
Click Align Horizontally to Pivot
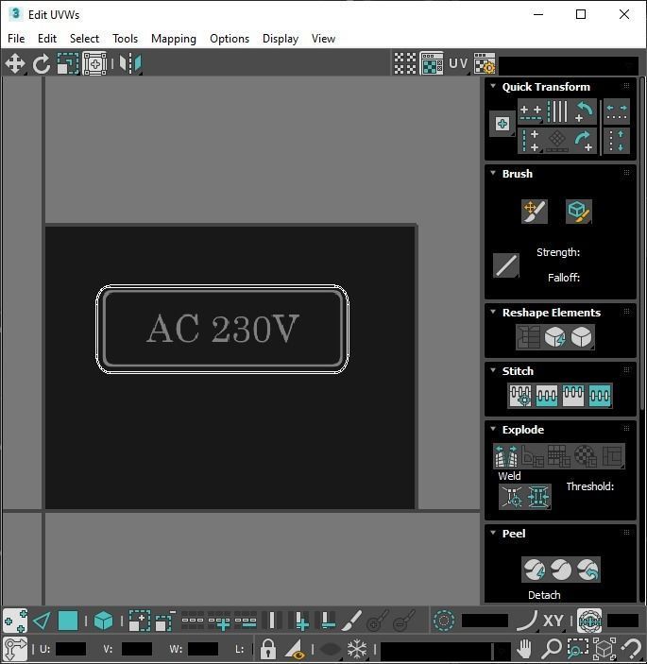coord(531,111)
